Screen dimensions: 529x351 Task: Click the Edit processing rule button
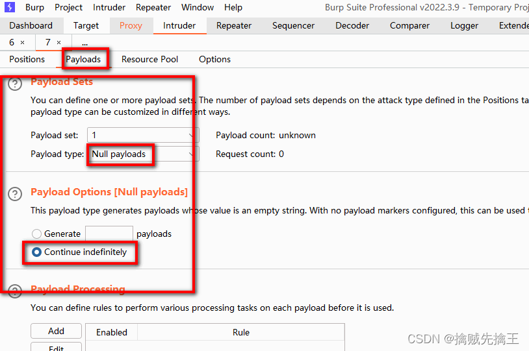[56, 347]
